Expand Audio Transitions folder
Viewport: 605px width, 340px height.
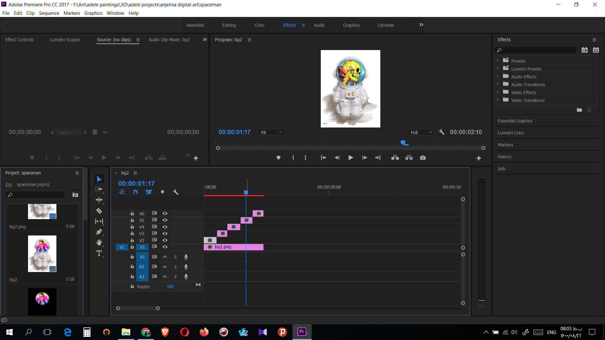click(x=498, y=84)
